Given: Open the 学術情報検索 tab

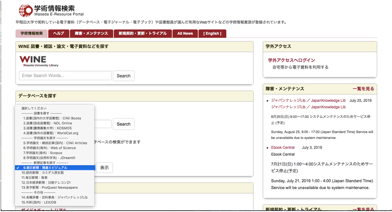Looking at the screenshot, I should [31, 34].
